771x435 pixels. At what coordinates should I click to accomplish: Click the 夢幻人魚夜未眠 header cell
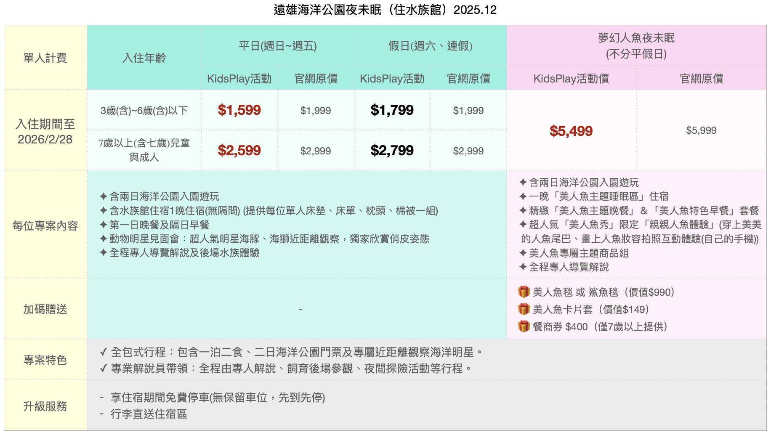pos(636,46)
